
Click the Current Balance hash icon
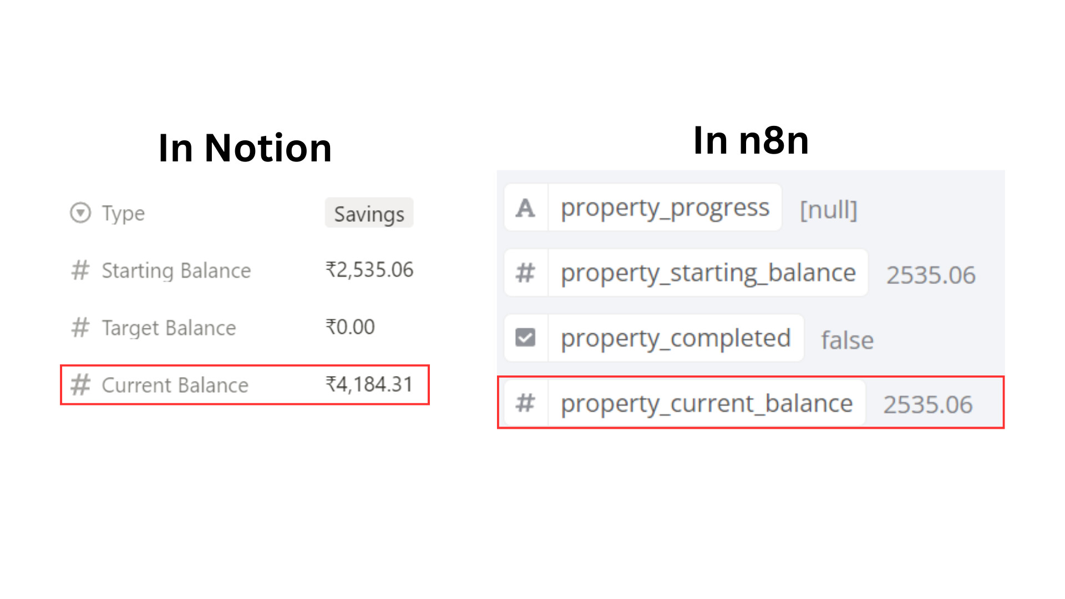[x=80, y=385]
